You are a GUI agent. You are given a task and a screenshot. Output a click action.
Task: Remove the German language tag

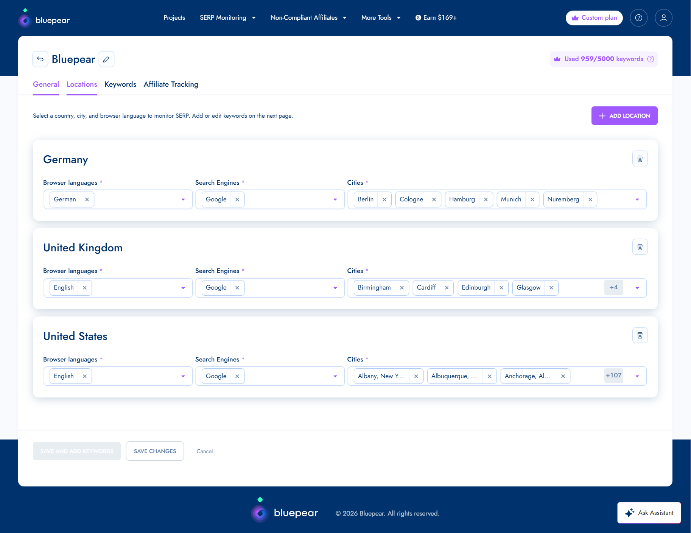(87, 199)
